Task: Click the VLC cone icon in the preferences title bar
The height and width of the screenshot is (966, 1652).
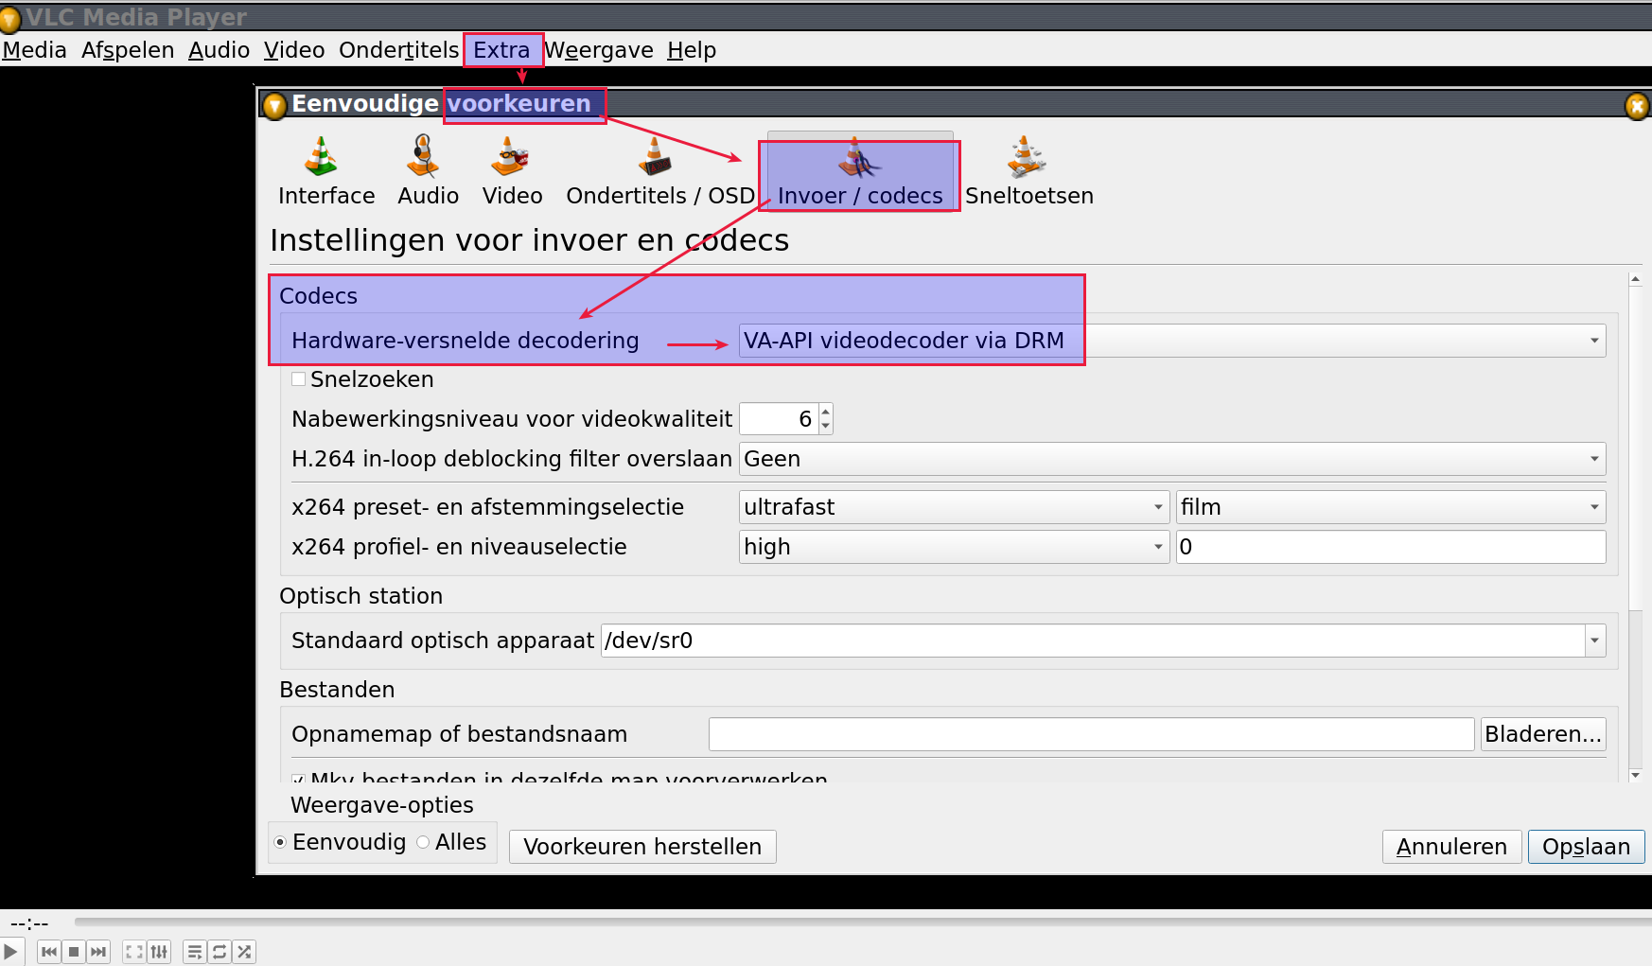Action: tap(274, 105)
